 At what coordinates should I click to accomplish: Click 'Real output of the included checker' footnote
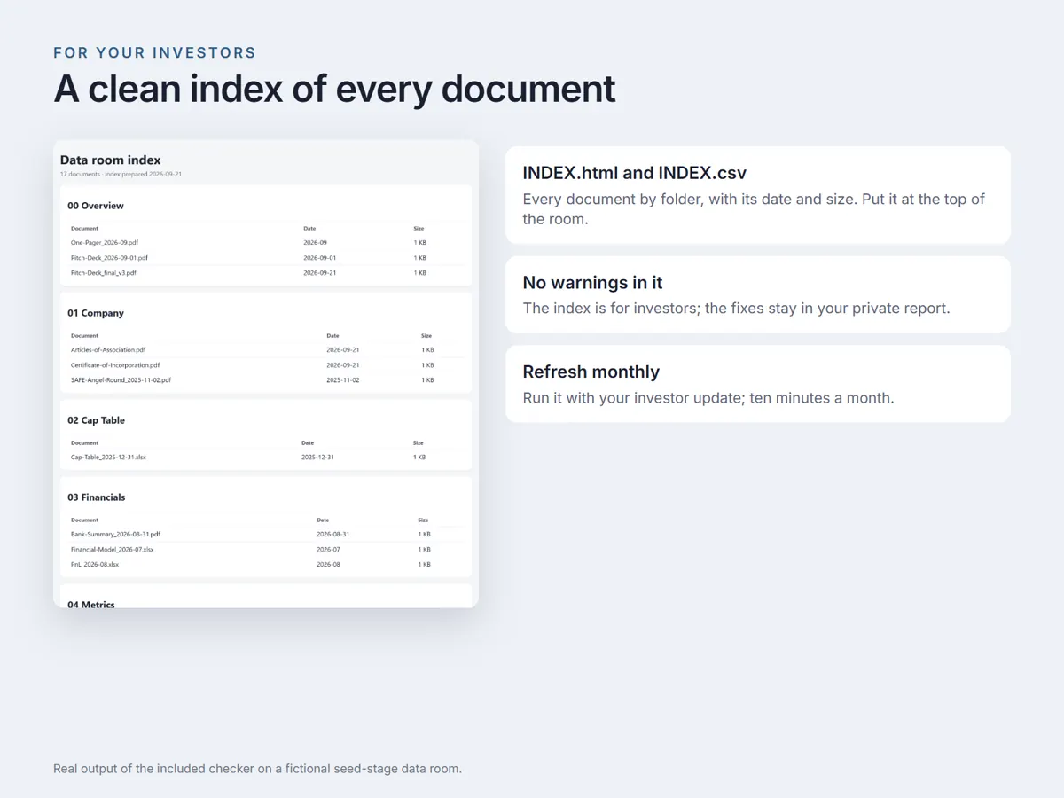(257, 769)
